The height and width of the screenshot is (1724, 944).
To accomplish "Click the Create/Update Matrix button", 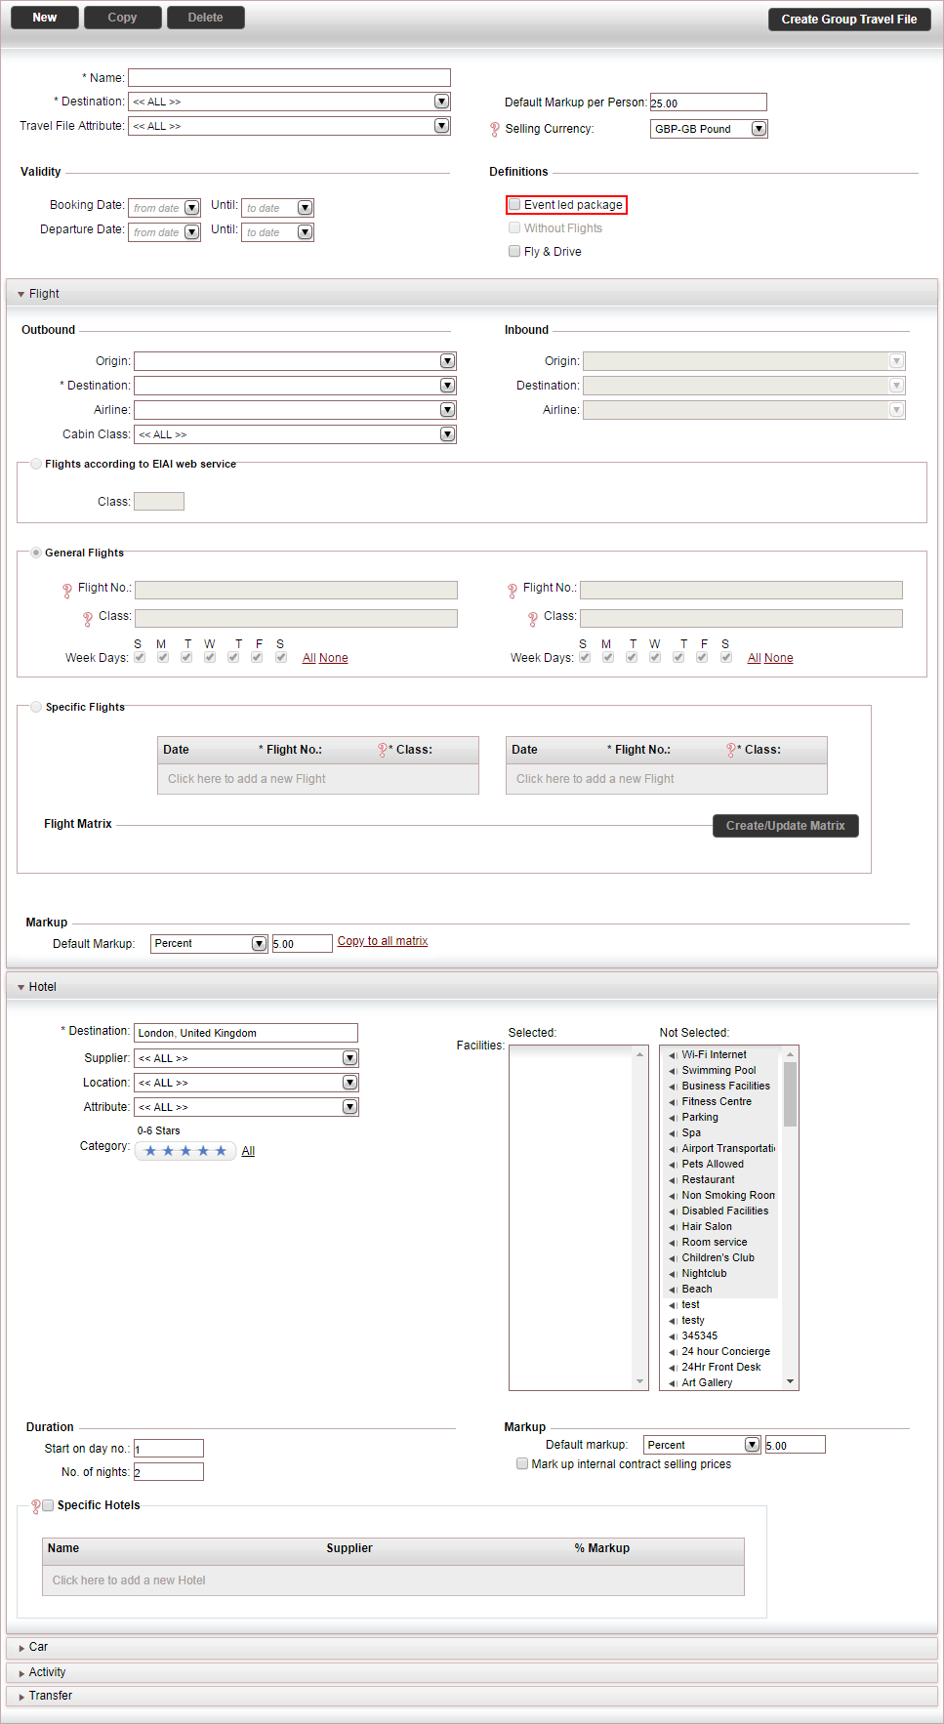I will pyautogui.click(x=786, y=826).
